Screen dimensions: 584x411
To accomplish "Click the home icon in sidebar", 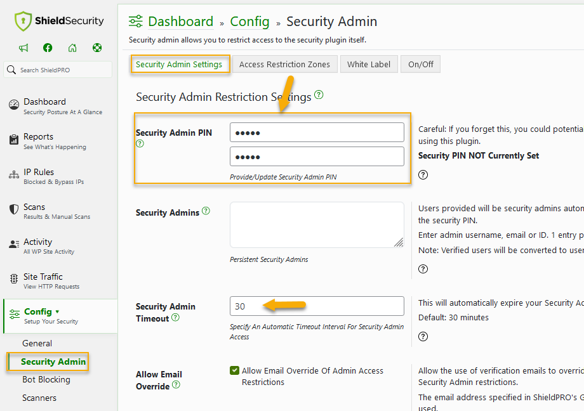I will 72,48.
